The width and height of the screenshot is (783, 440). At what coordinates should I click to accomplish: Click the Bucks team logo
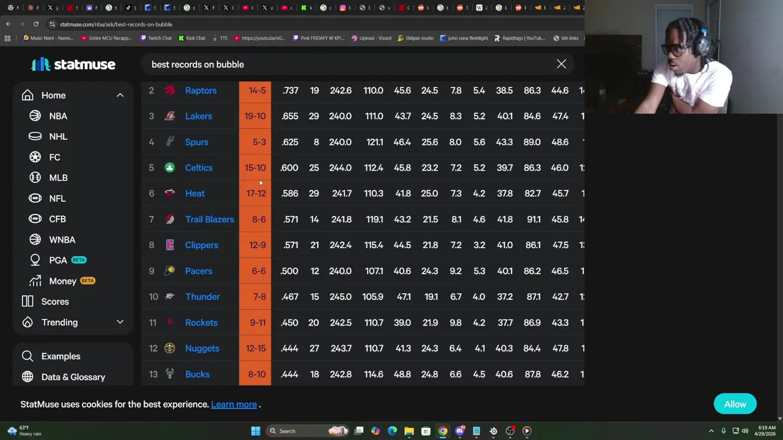point(170,374)
